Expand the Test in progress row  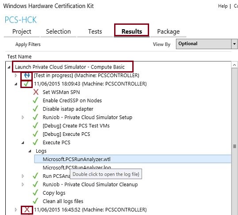coord(16,75)
